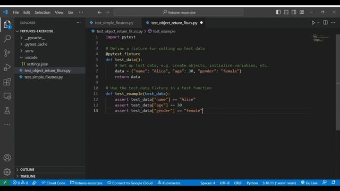The width and height of the screenshot is (340, 191).
Task: Customize layout icon in title bar
Action: pyautogui.click(x=302, y=12)
